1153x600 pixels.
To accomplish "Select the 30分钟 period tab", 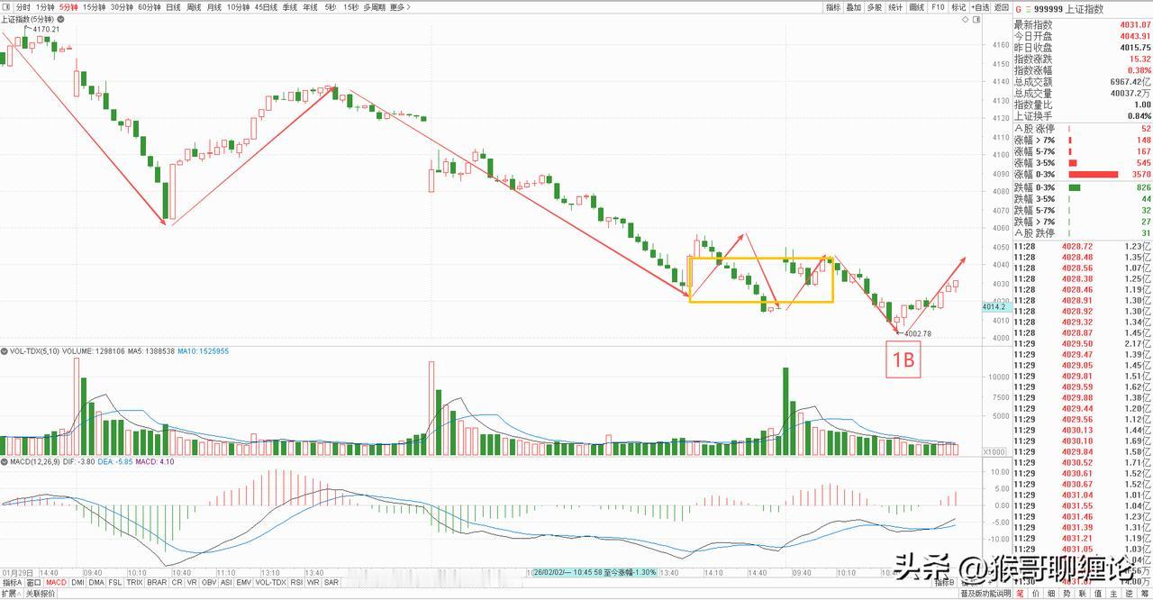I will tap(122, 7).
